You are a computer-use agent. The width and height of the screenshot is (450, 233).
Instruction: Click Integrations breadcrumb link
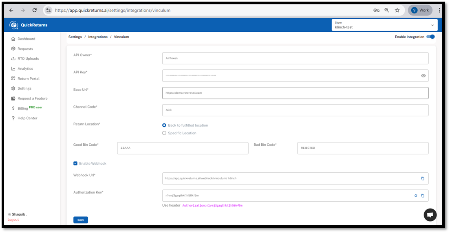click(x=98, y=37)
